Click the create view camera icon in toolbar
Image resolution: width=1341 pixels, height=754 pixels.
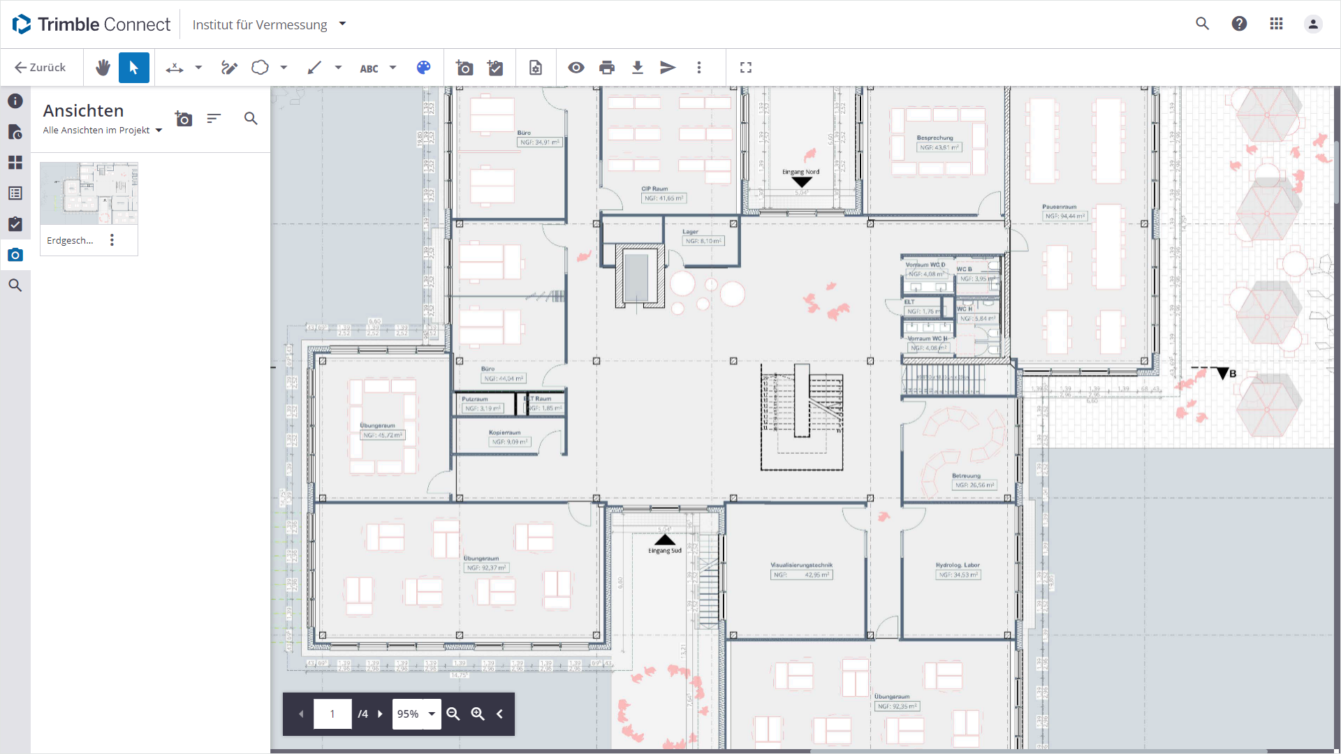click(464, 68)
